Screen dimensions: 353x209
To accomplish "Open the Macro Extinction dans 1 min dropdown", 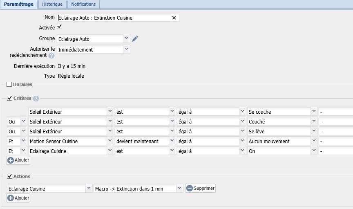I will tap(138, 189).
